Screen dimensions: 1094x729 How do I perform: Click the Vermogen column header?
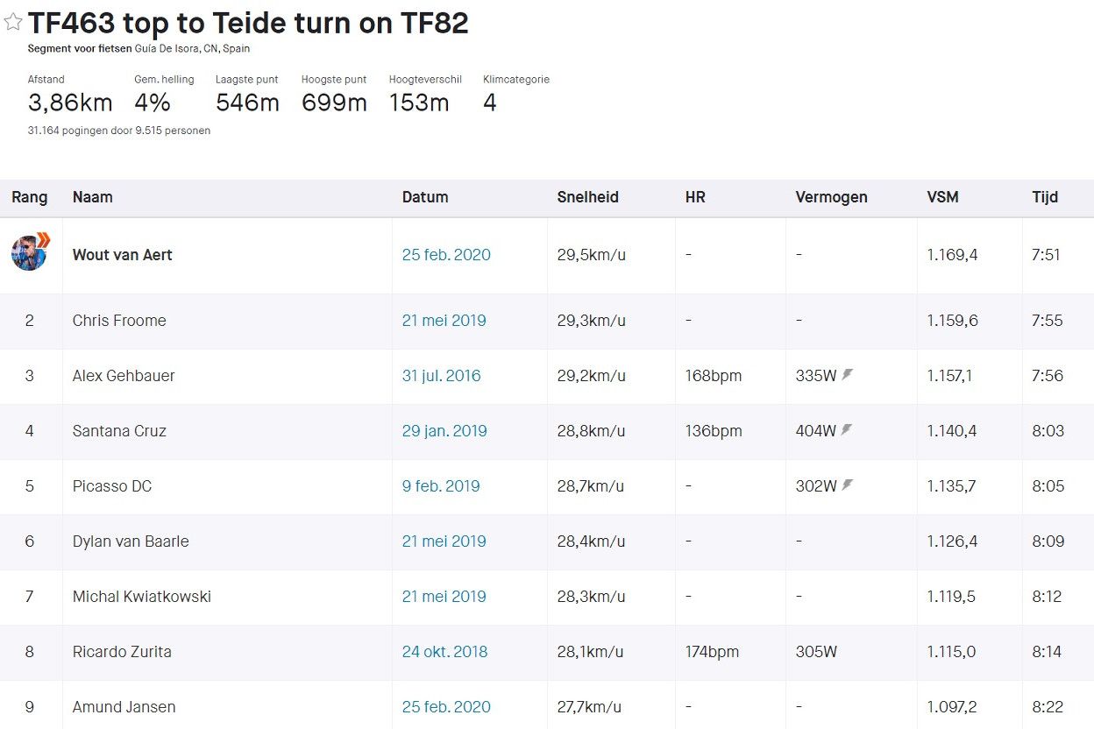tap(831, 197)
